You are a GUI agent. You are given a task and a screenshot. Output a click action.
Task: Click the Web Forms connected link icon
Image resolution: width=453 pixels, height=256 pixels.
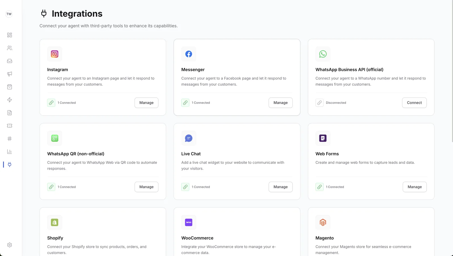(319, 187)
